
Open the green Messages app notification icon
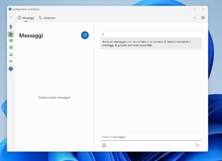[x=11, y=54]
